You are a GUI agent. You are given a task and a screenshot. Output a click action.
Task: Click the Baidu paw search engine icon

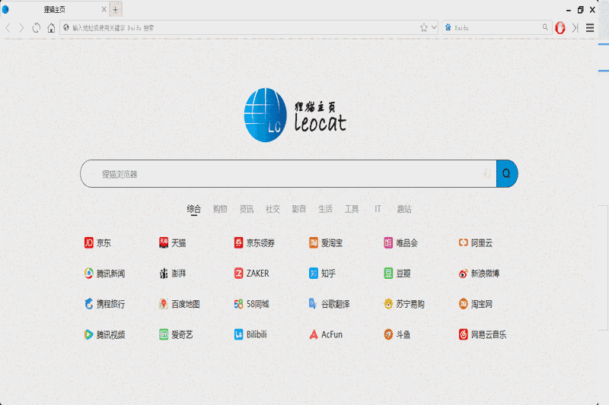pos(448,27)
